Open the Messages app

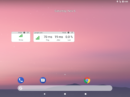(43, 80)
